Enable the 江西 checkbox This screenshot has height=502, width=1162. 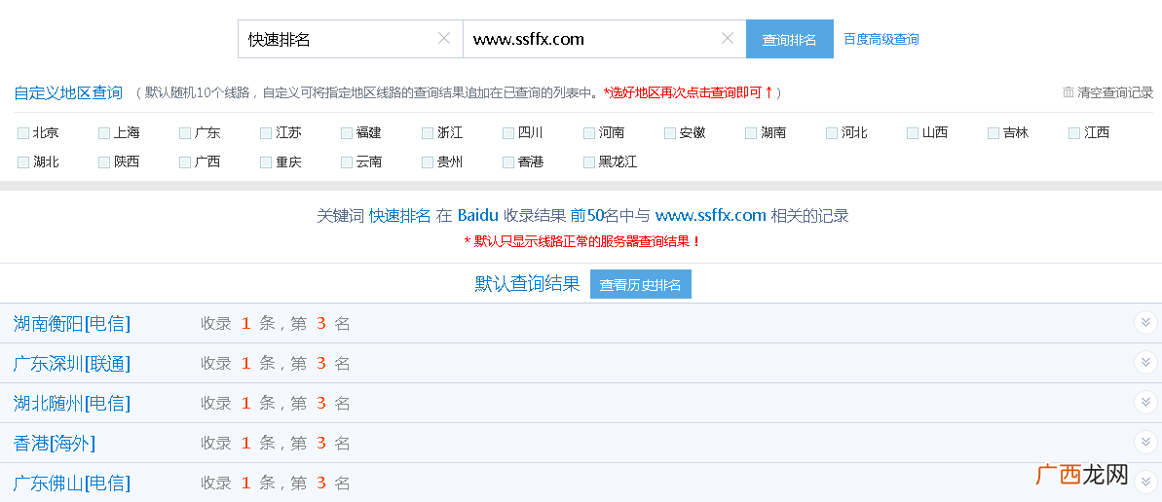point(1073,133)
